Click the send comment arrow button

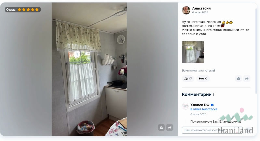248,130
